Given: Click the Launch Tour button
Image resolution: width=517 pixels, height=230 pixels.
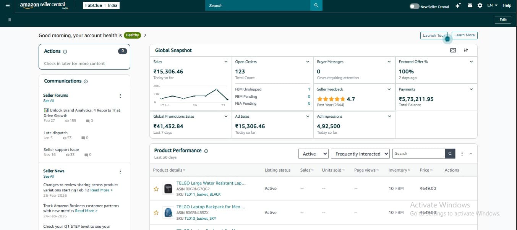Looking at the screenshot, I should click(x=434, y=36).
